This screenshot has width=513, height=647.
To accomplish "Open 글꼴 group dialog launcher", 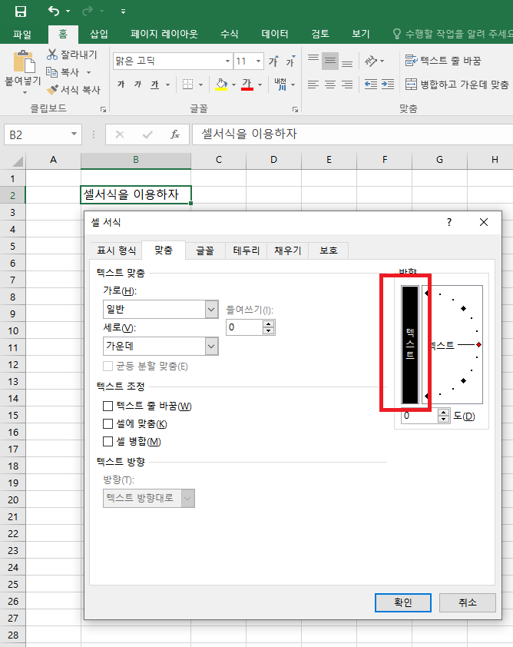I will pyautogui.click(x=295, y=109).
